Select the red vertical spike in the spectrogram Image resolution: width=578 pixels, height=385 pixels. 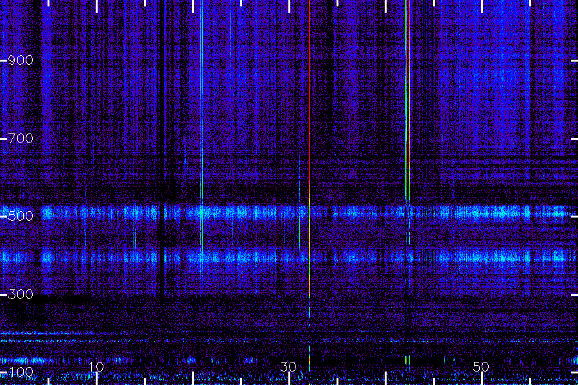(310, 148)
